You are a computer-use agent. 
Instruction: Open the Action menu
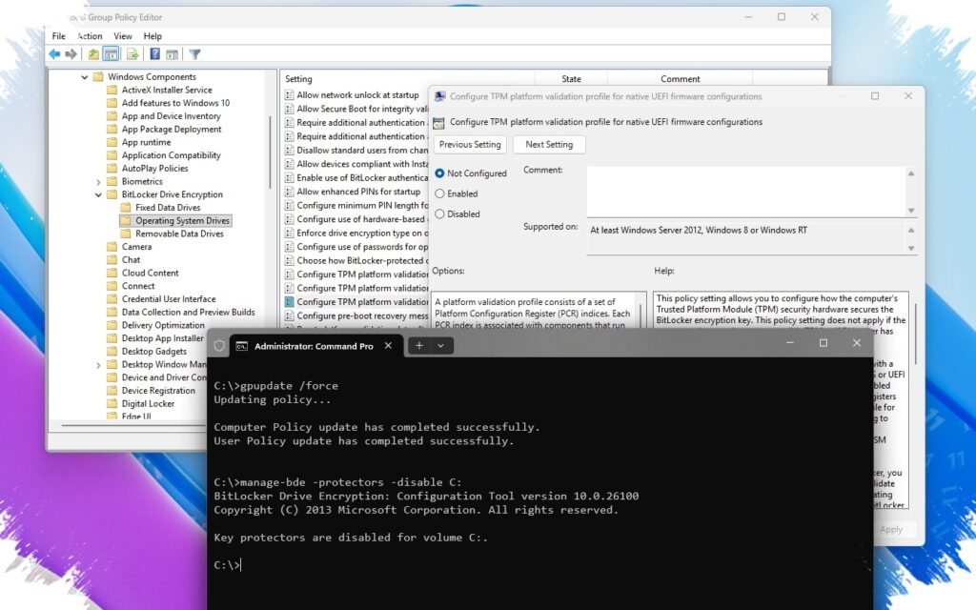point(90,36)
